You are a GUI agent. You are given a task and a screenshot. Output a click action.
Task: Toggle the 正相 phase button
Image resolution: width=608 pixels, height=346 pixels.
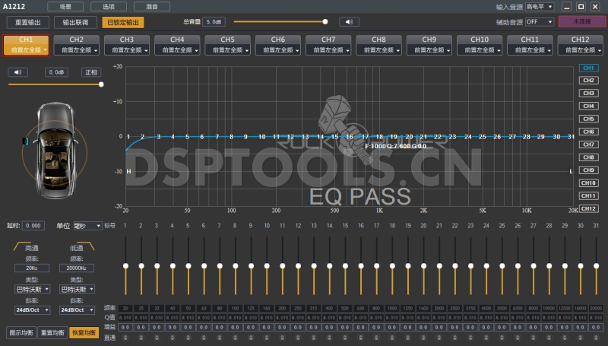pos(91,72)
